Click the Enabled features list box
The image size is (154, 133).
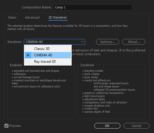coord(41,92)
